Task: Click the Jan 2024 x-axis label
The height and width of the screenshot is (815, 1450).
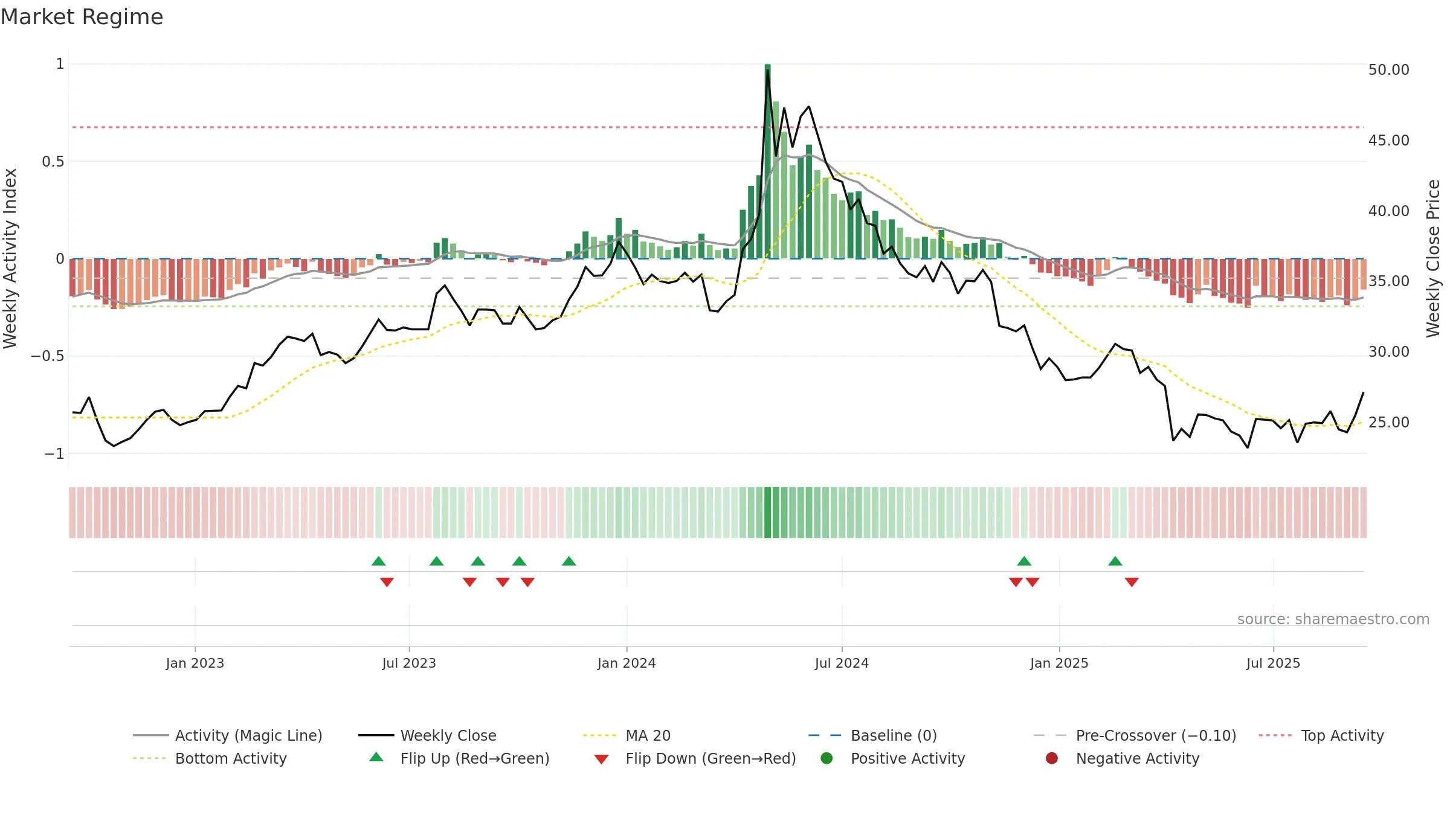Action: (x=627, y=663)
